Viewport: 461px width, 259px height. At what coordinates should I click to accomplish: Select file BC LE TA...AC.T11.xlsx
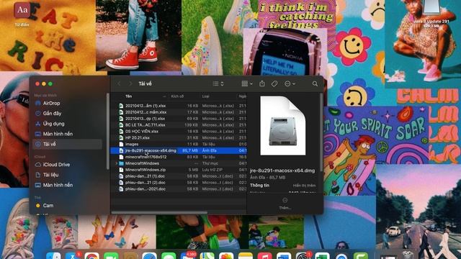click(145, 124)
